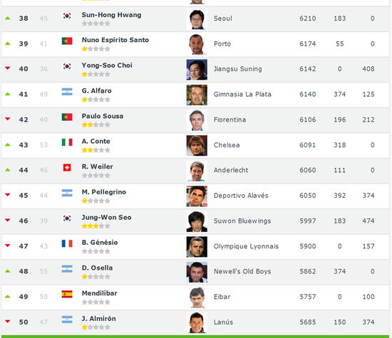Open the Gimnasia La Plata club link
This screenshot has width=392, height=338.
[x=242, y=95]
